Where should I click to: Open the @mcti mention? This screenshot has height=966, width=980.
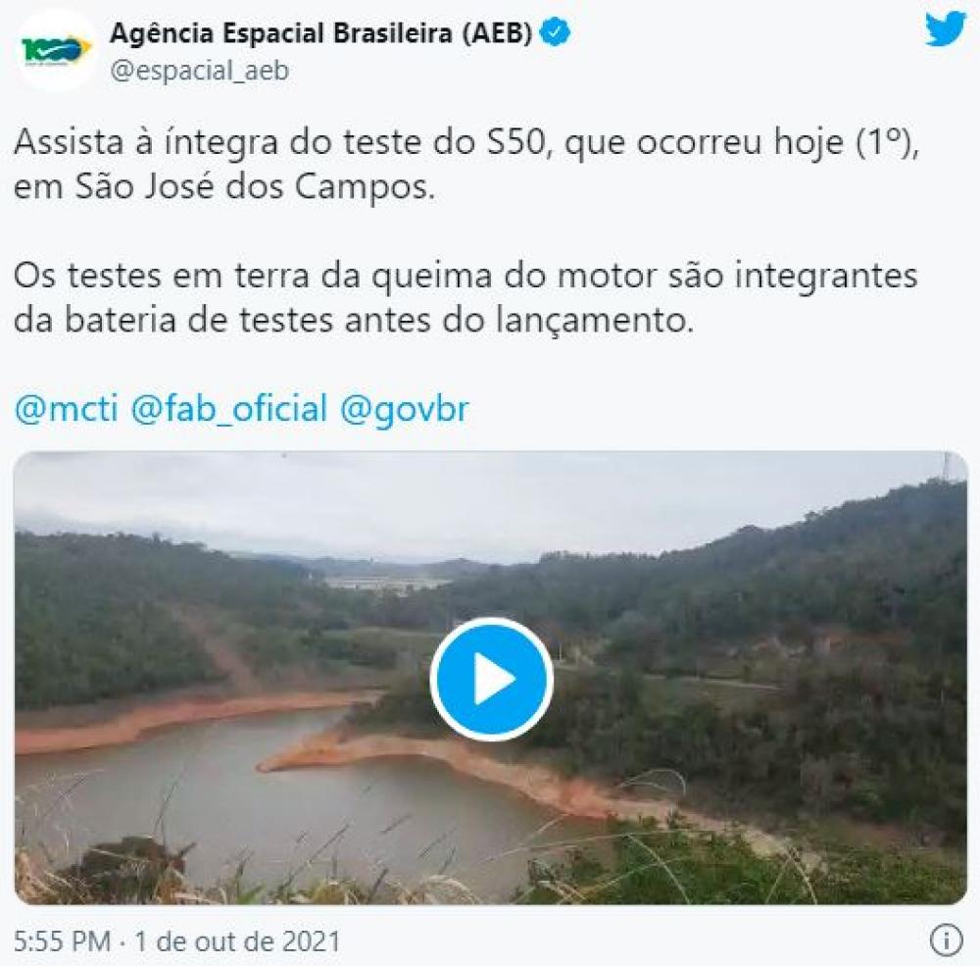point(66,410)
